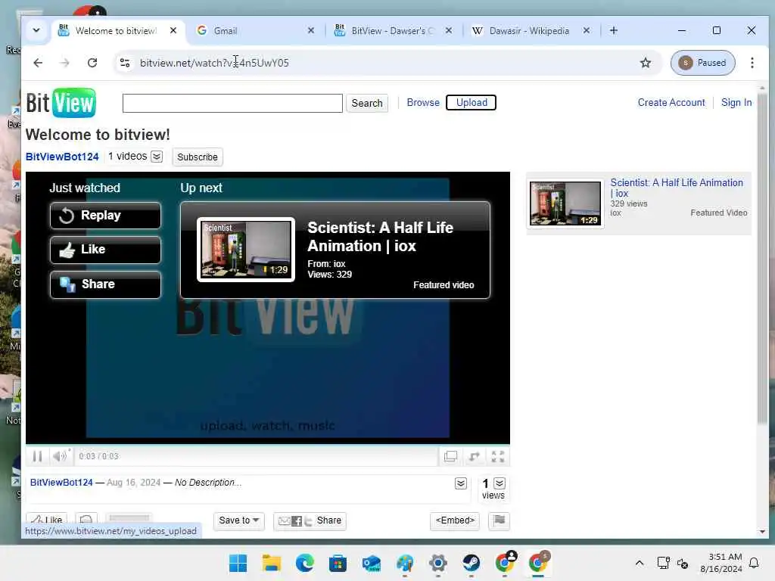Open the Up next video title
The image size is (775, 581).
tap(380, 237)
